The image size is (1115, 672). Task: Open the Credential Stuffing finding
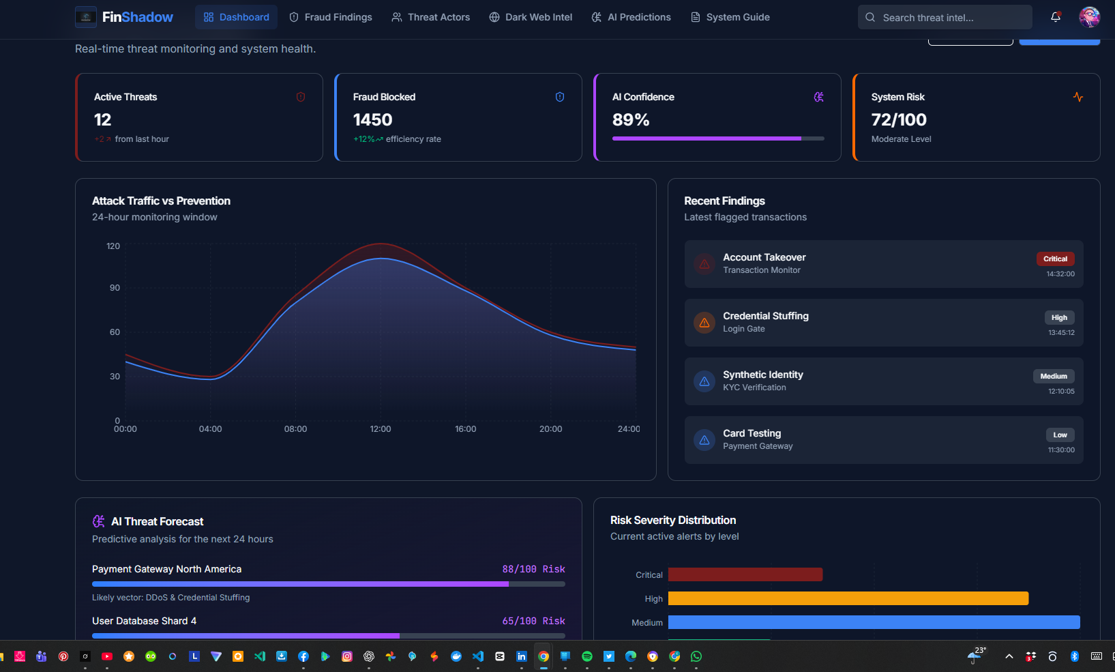tap(884, 323)
